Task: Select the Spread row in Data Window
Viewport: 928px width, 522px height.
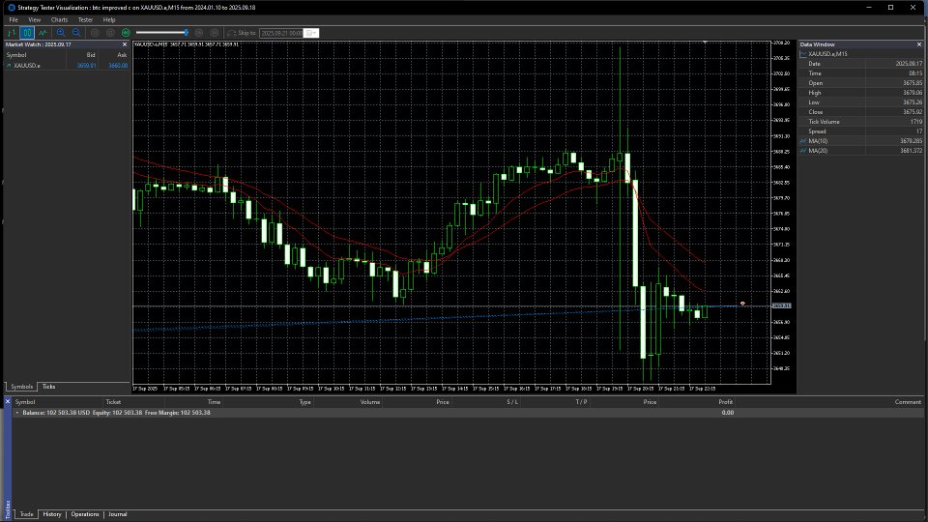Action: [x=861, y=131]
